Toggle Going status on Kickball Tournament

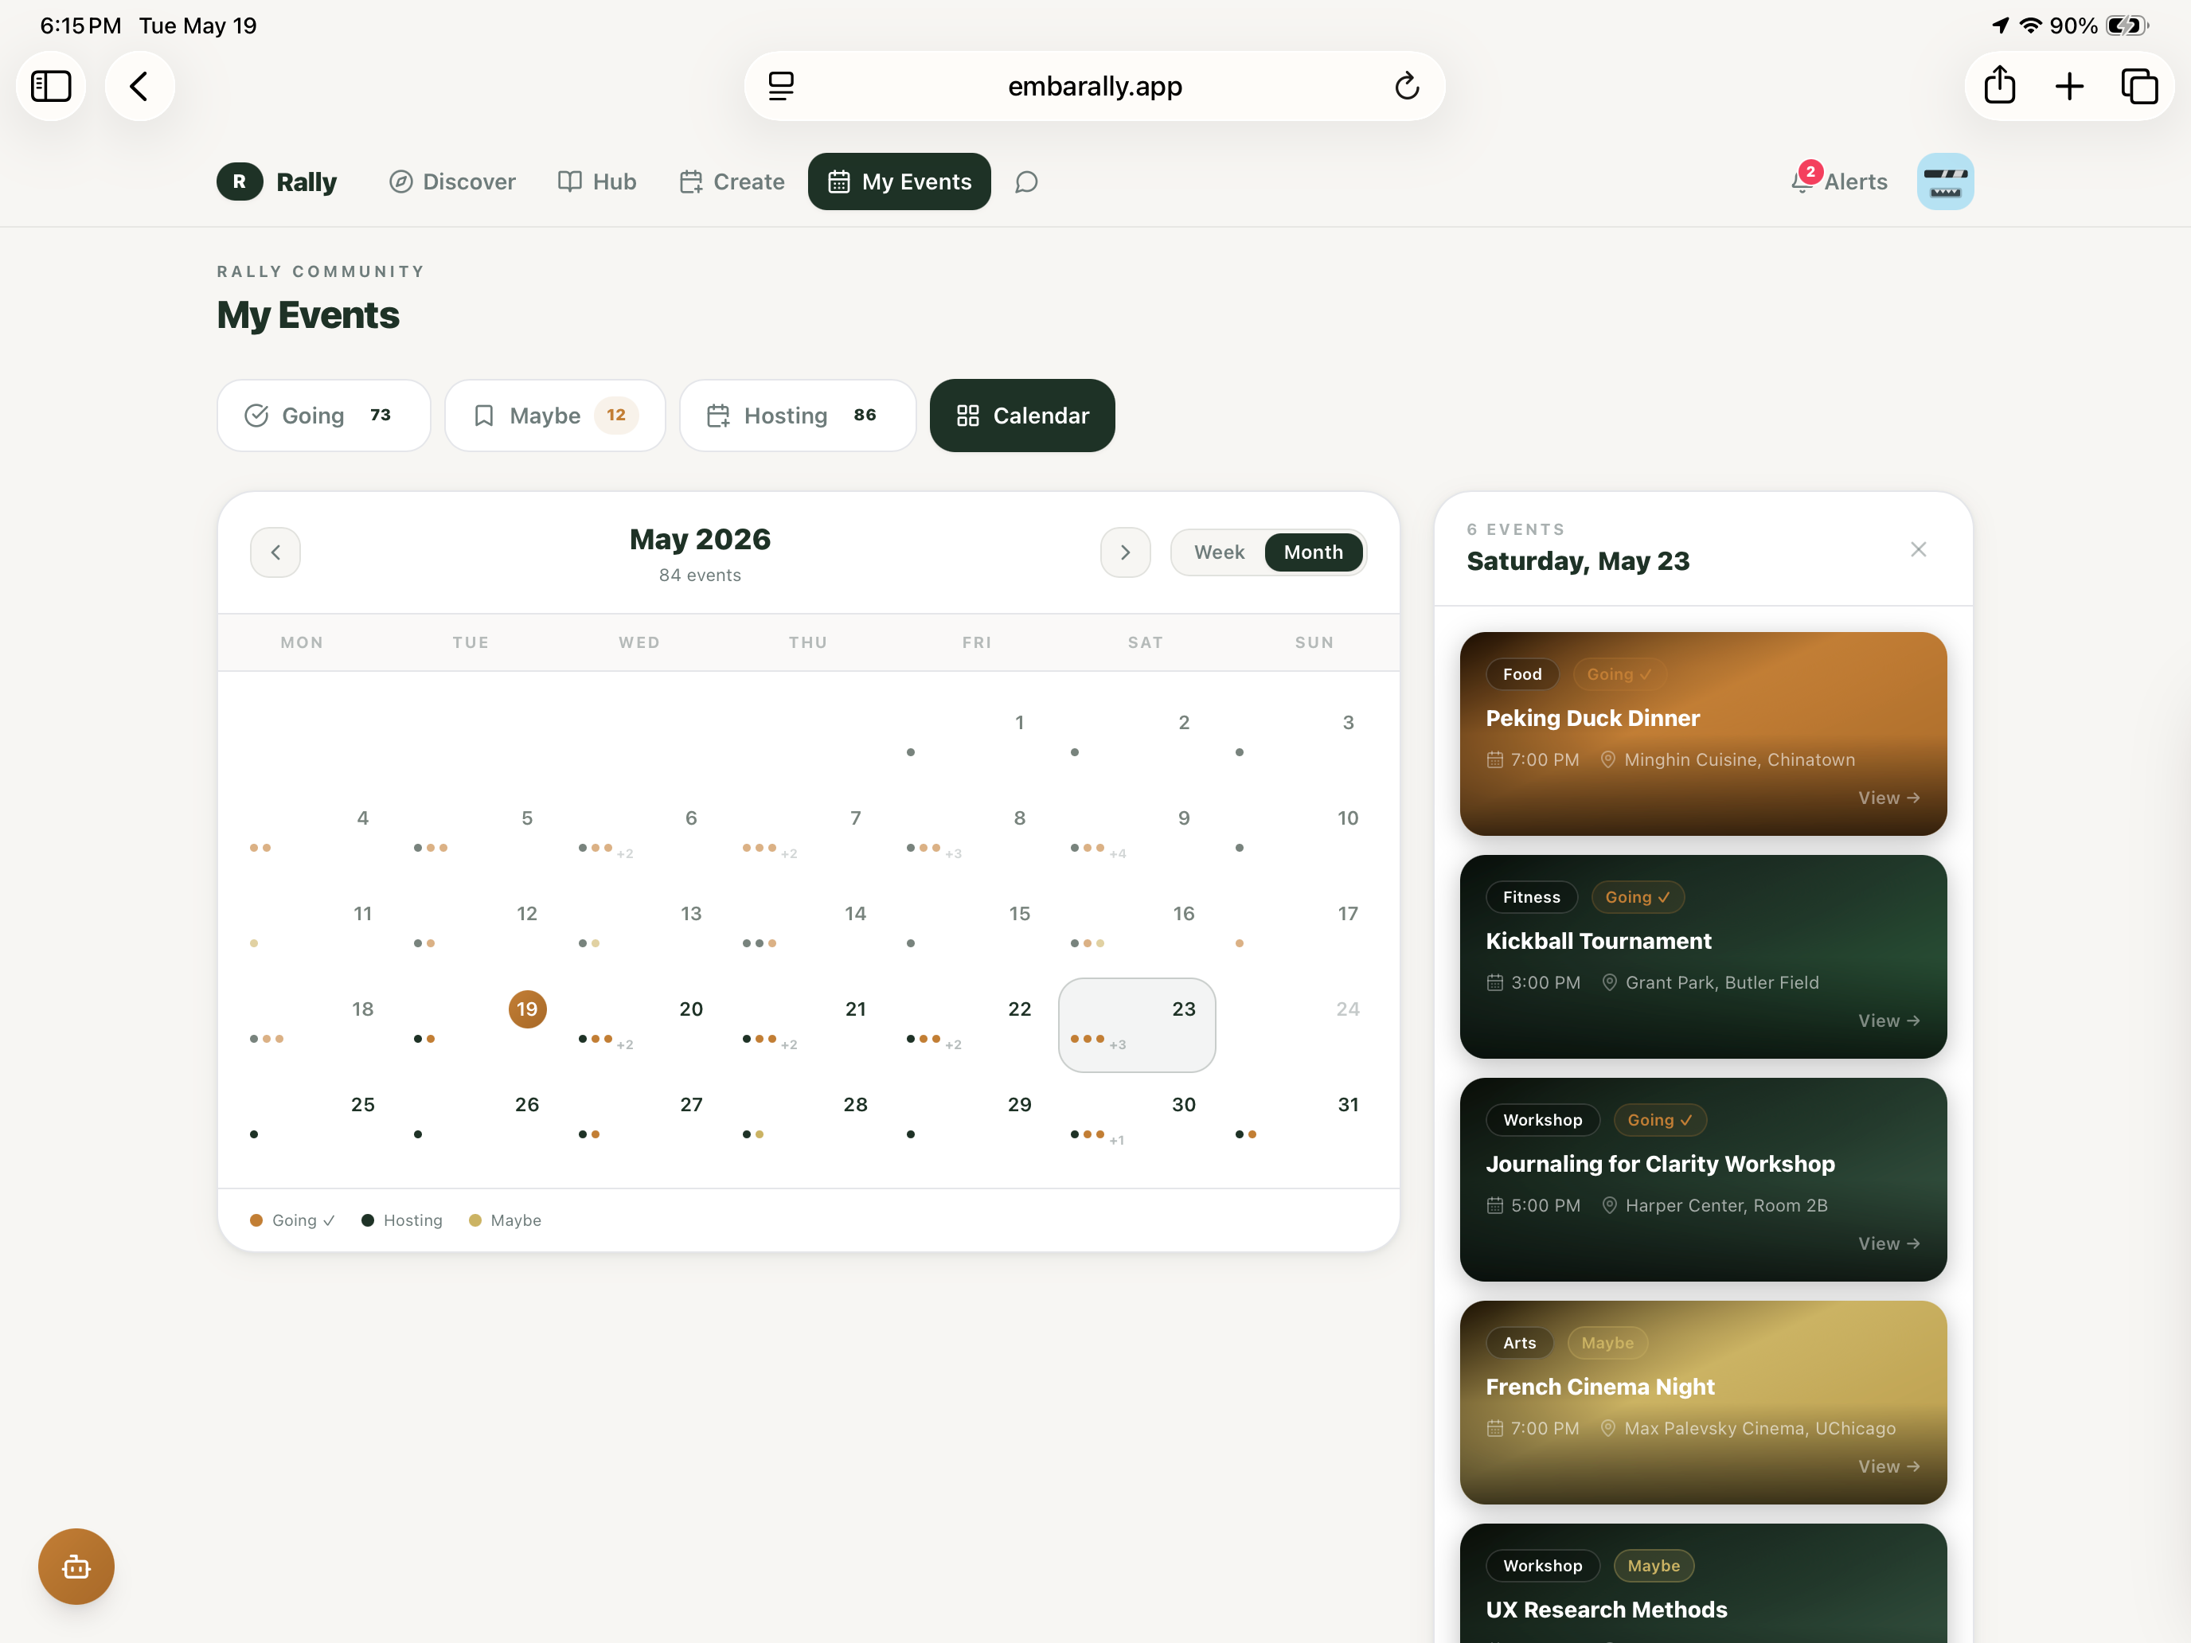(1638, 896)
